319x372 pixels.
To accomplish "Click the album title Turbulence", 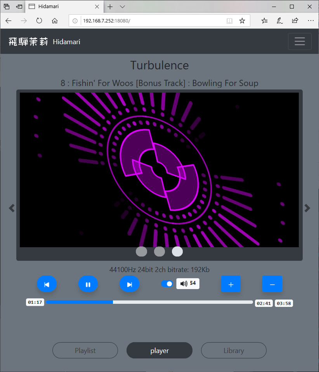I will (x=159, y=65).
